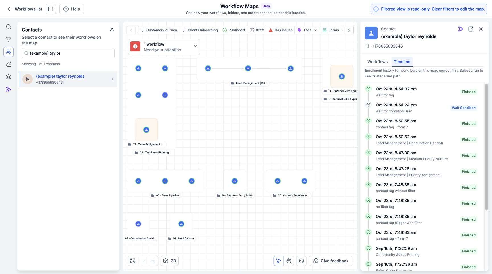Click the eraser icon in left sidebar

[x=9, y=64]
